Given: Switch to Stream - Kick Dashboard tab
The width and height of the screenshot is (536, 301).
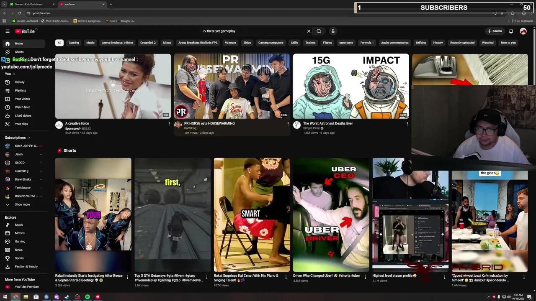Looking at the screenshot, I should (32, 4).
